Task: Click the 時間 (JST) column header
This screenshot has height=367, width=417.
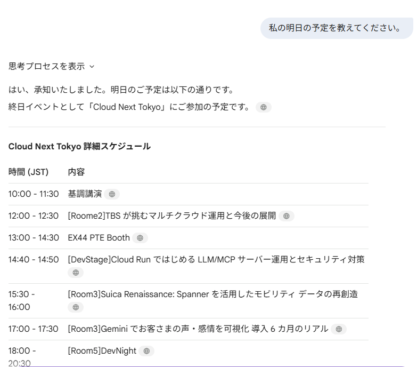Action: coord(28,172)
